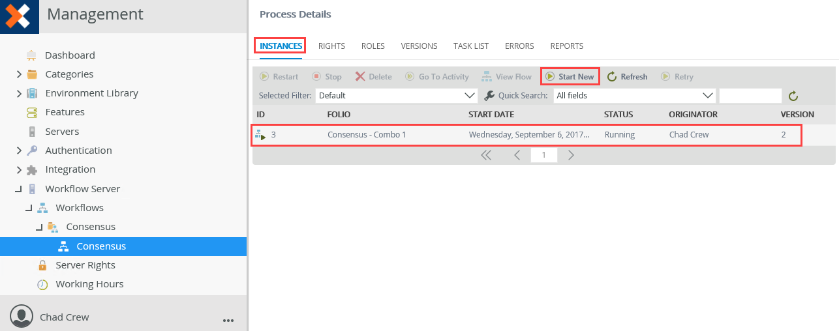Screen dimensions: 839x331
Task: Jump to the first page of instances
Action: (486, 155)
